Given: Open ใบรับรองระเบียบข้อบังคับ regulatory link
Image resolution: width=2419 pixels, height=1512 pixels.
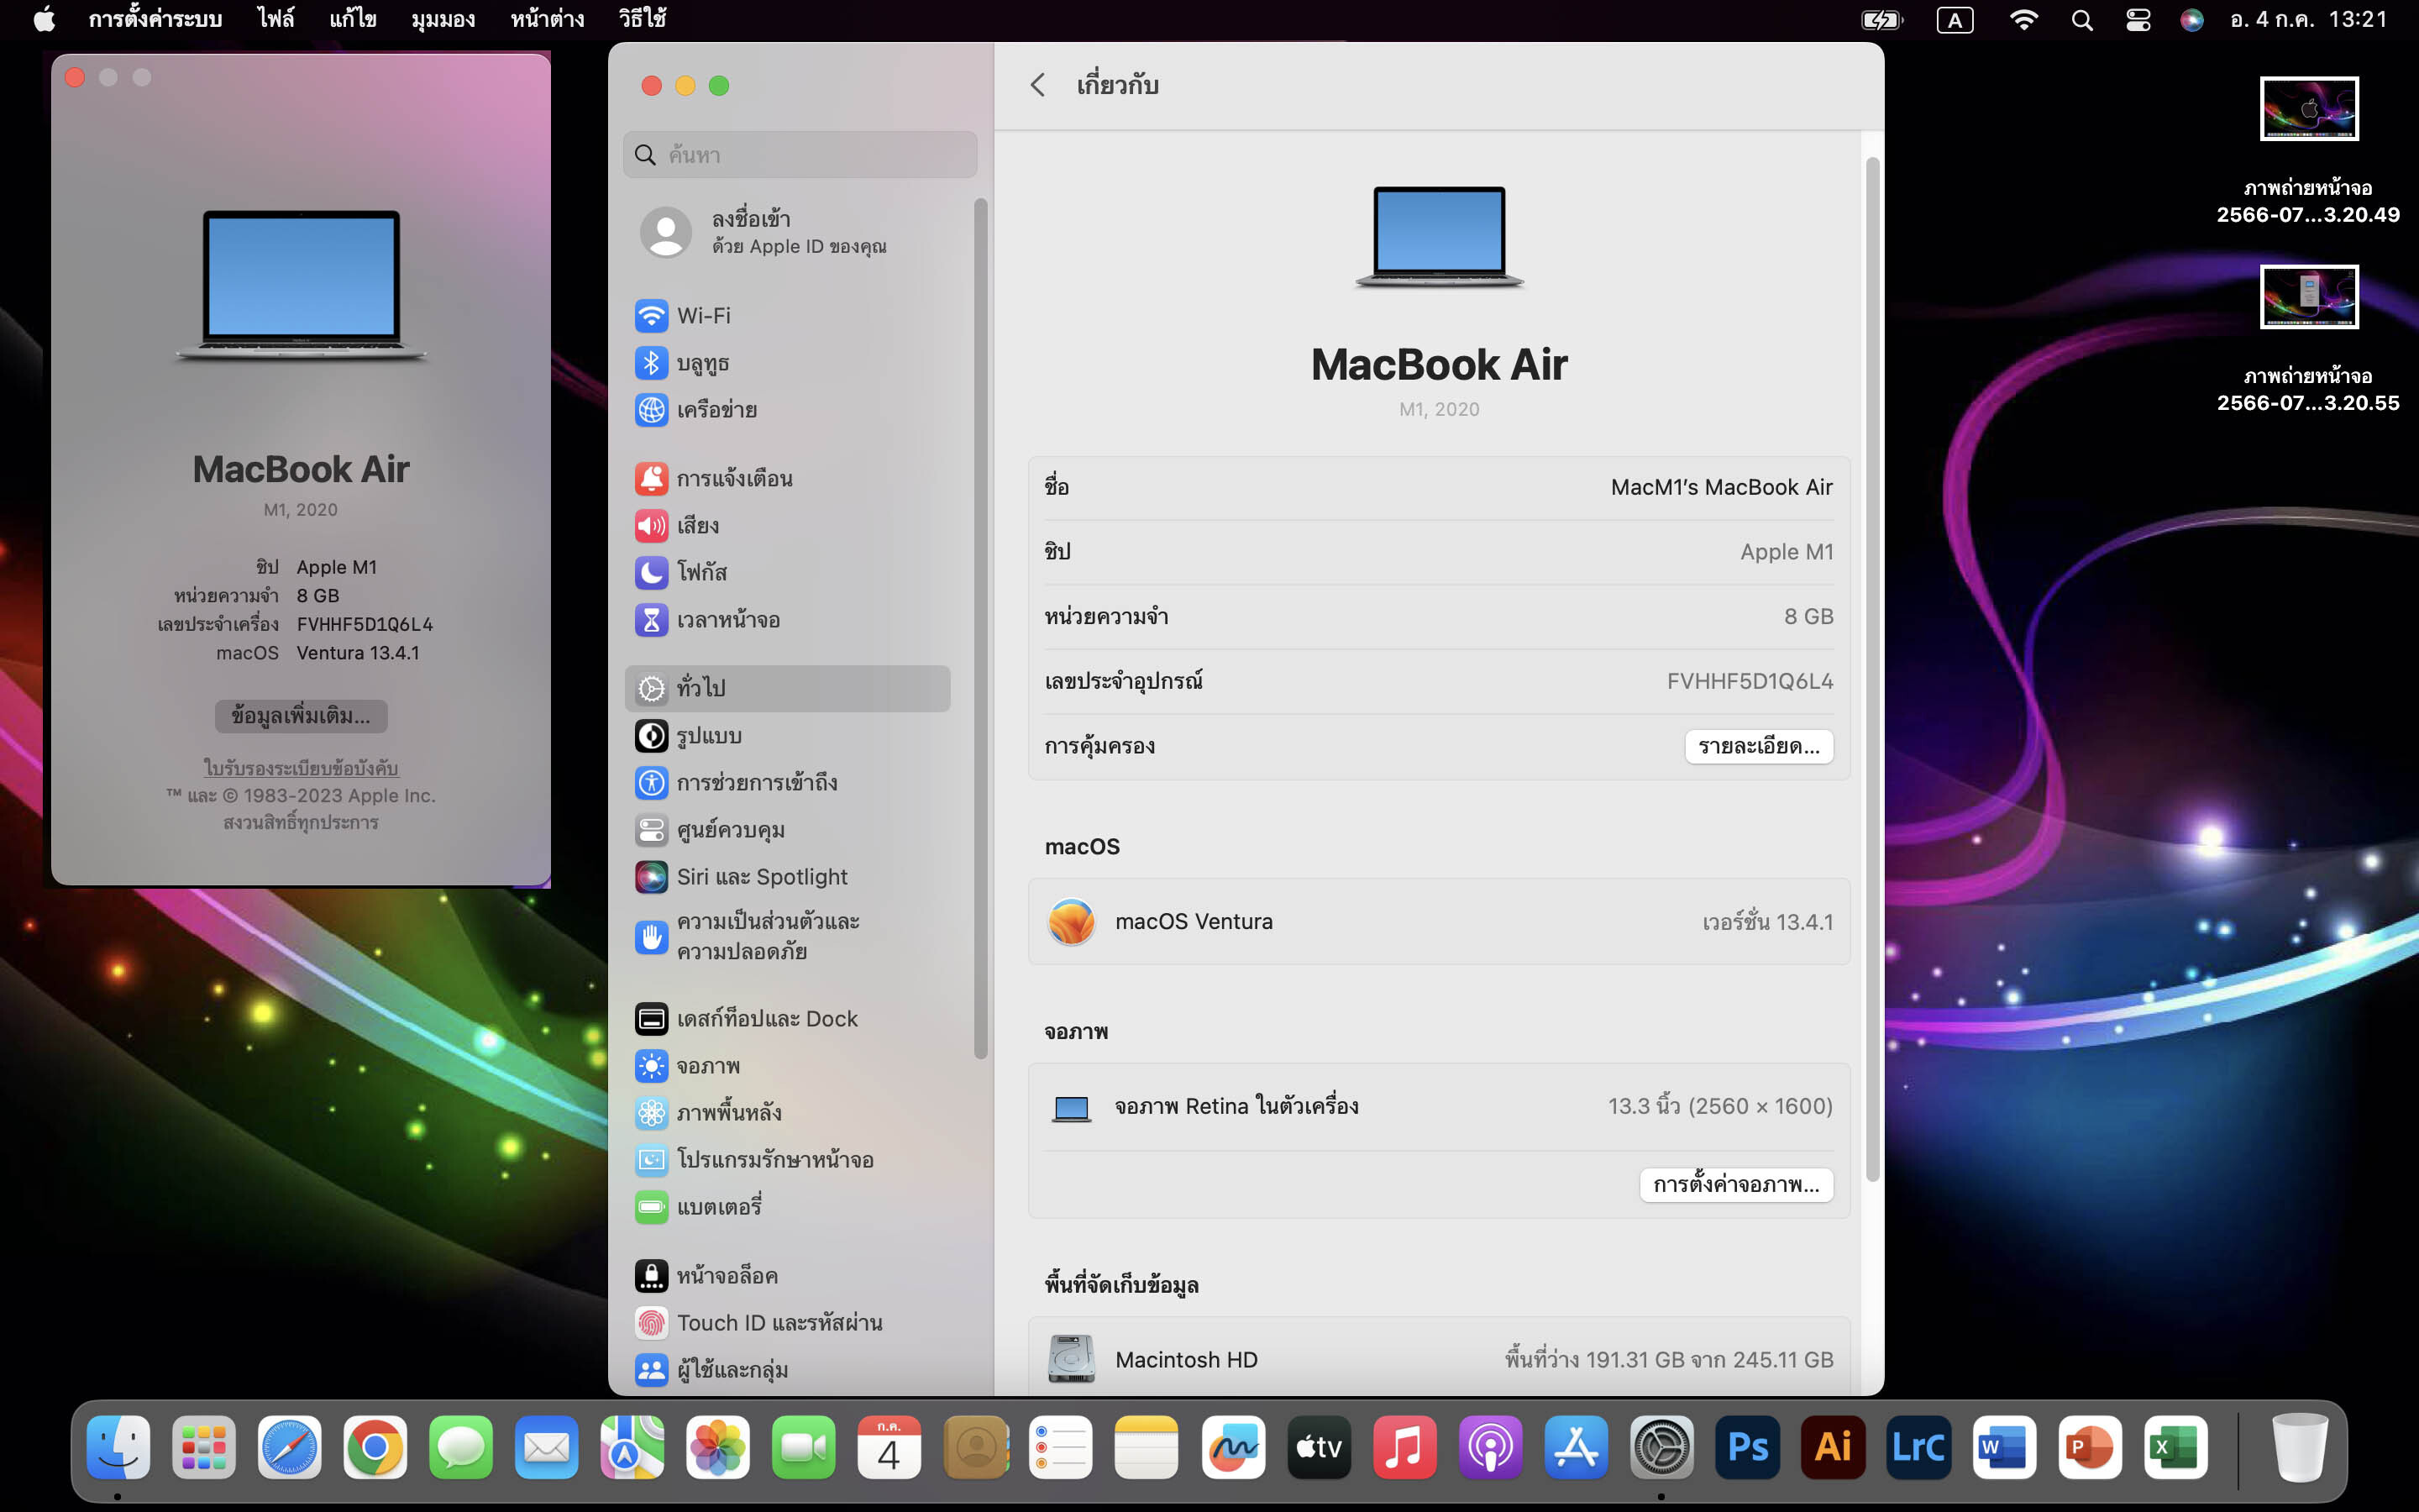Looking at the screenshot, I should [301, 768].
